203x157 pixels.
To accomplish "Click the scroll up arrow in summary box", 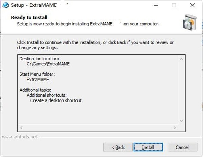I will (181, 59).
